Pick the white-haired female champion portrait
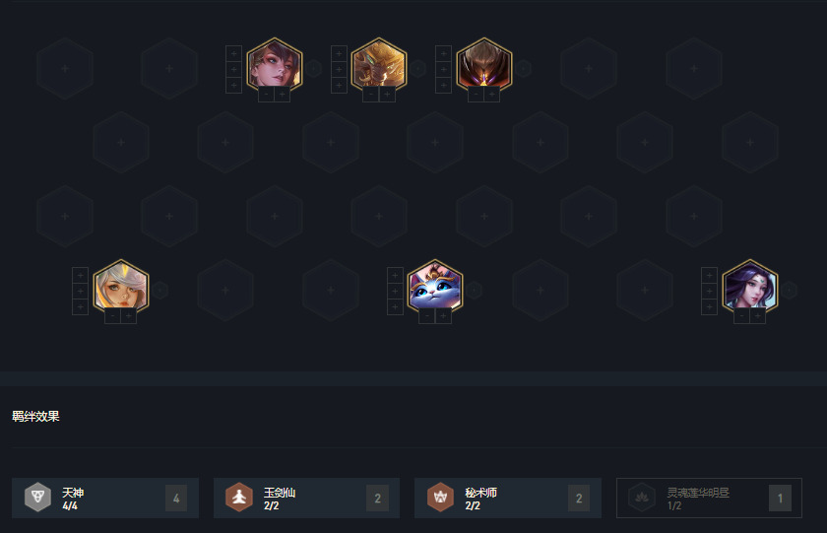The height and width of the screenshot is (533, 827). click(x=121, y=286)
